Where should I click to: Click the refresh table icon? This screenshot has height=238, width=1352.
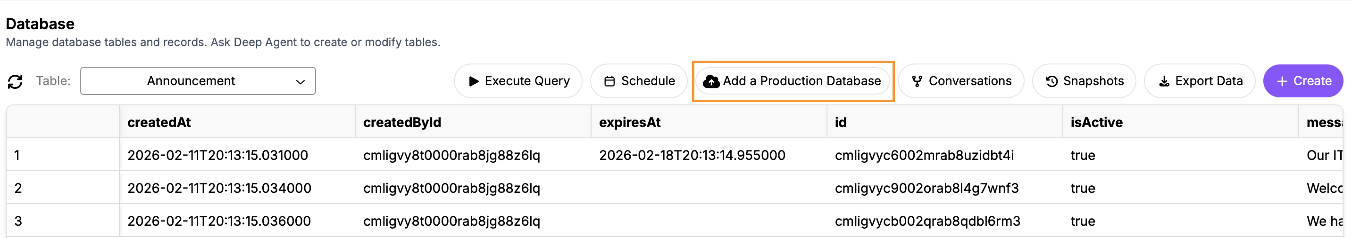[15, 81]
